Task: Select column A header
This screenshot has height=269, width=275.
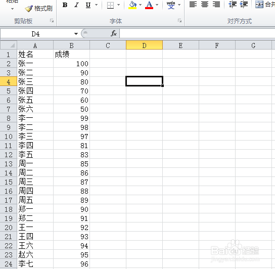Action: click(35, 46)
